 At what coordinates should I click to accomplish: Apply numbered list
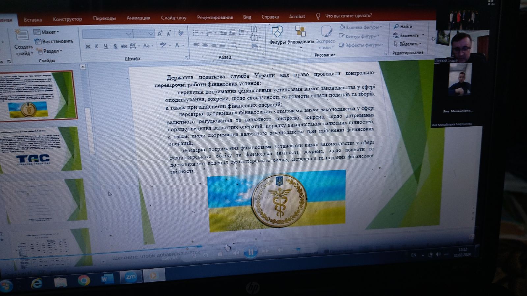coord(210,33)
